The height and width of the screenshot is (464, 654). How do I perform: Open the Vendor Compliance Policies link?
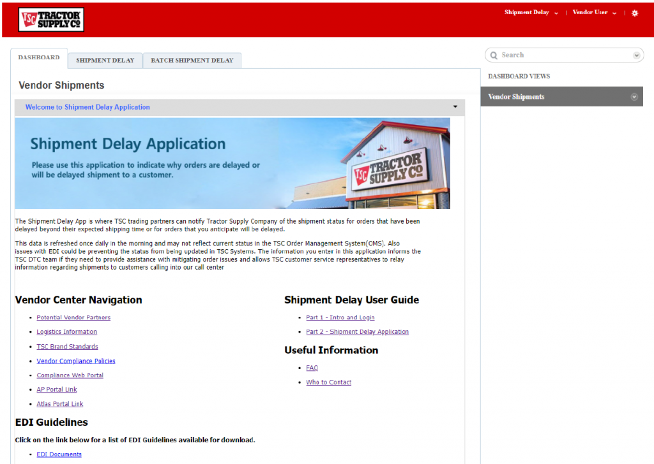76,361
